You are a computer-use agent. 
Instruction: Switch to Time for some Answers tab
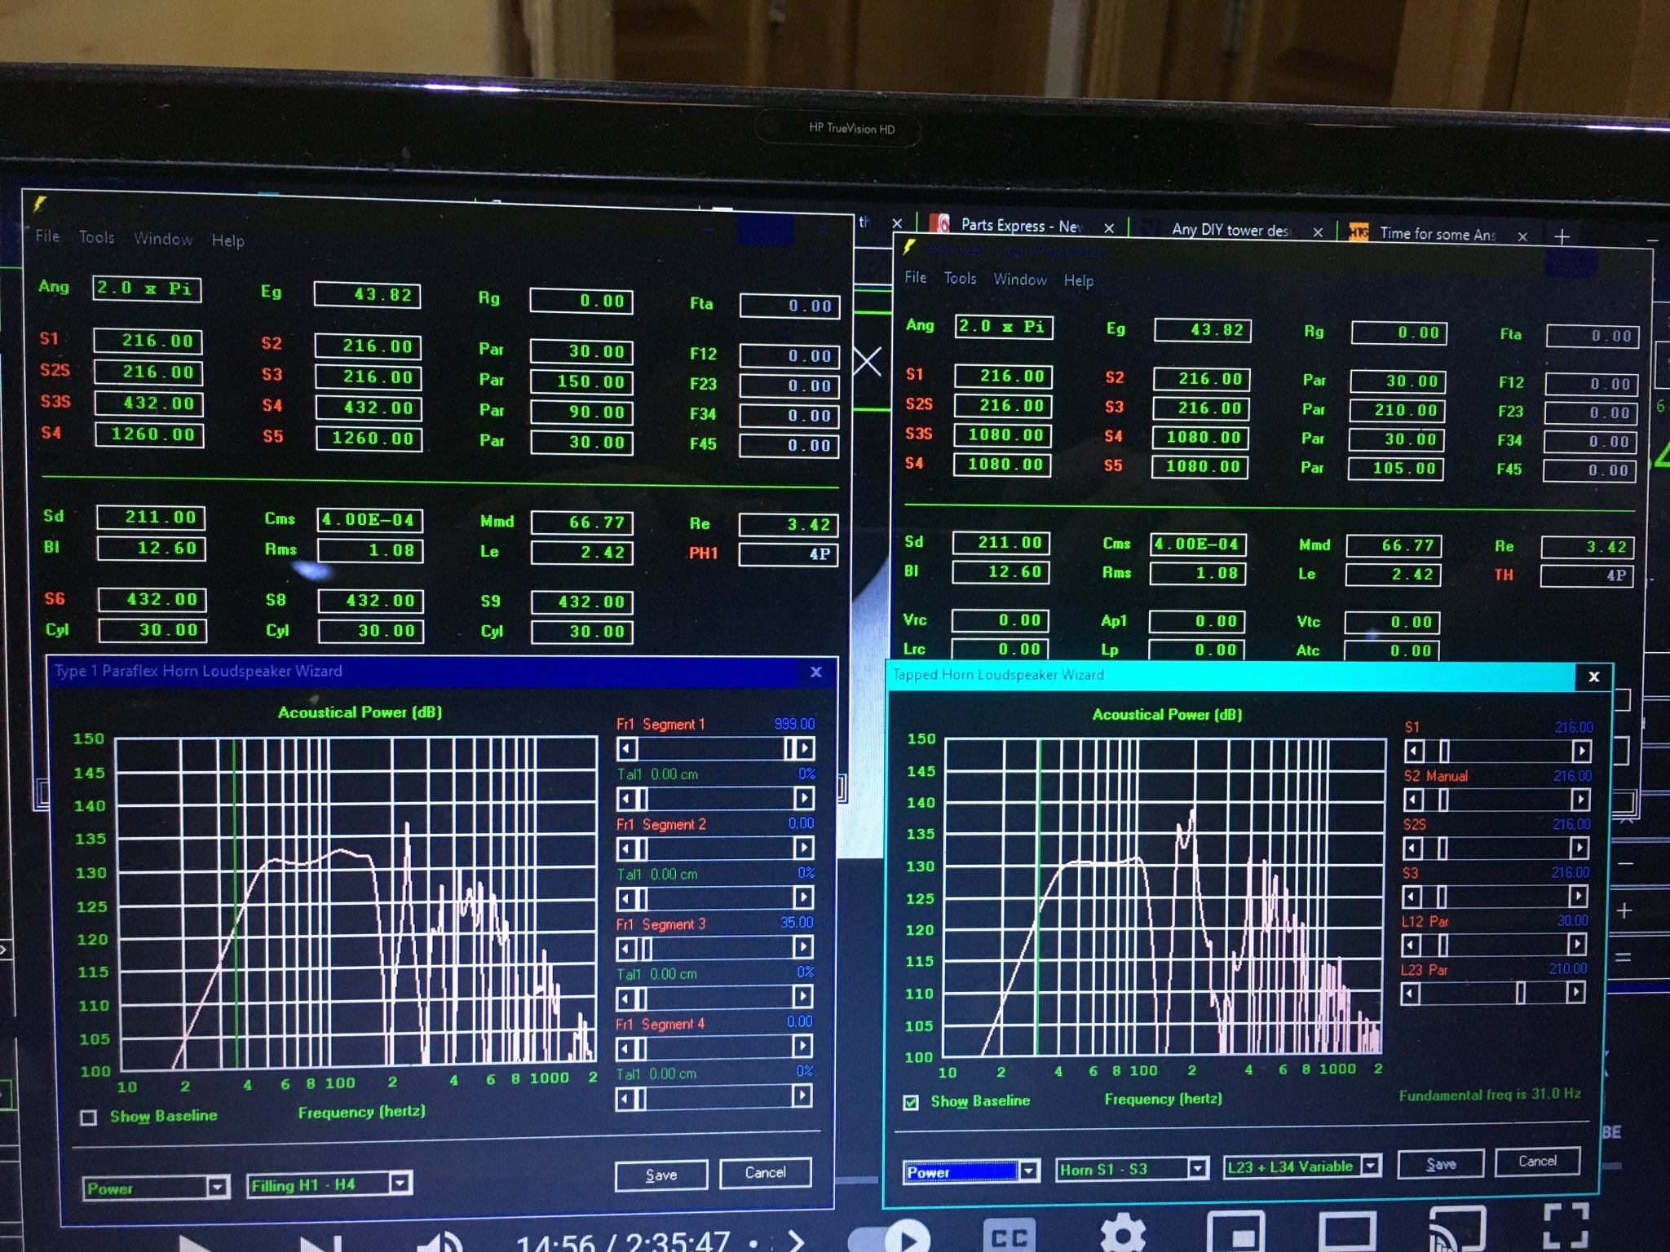(1437, 234)
